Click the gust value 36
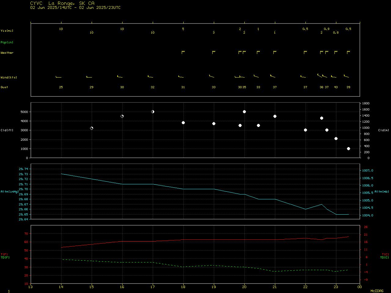The height and width of the screenshot is (293, 391). click(x=322, y=87)
